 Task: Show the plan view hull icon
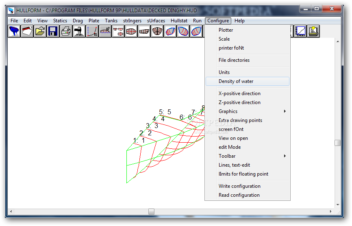coord(131,31)
